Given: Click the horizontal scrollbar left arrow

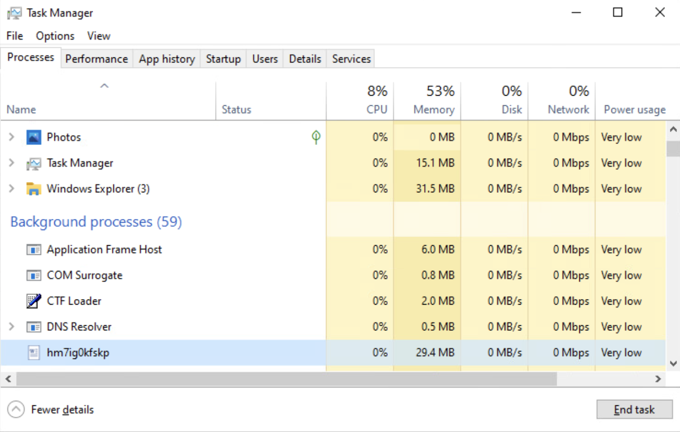Looking at the screenshot, I should tap(7, 379).
